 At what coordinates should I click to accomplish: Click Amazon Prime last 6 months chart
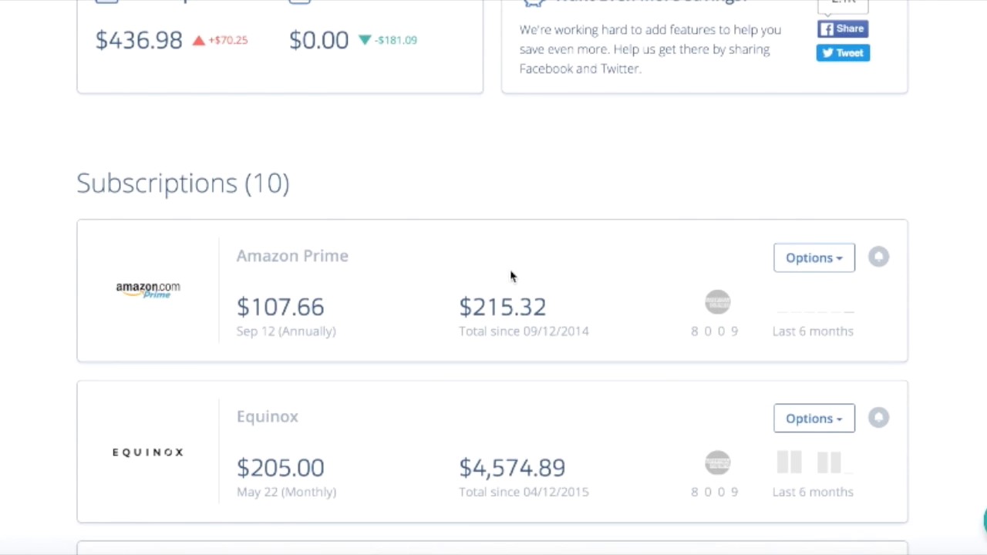click(x=814, y=310)
